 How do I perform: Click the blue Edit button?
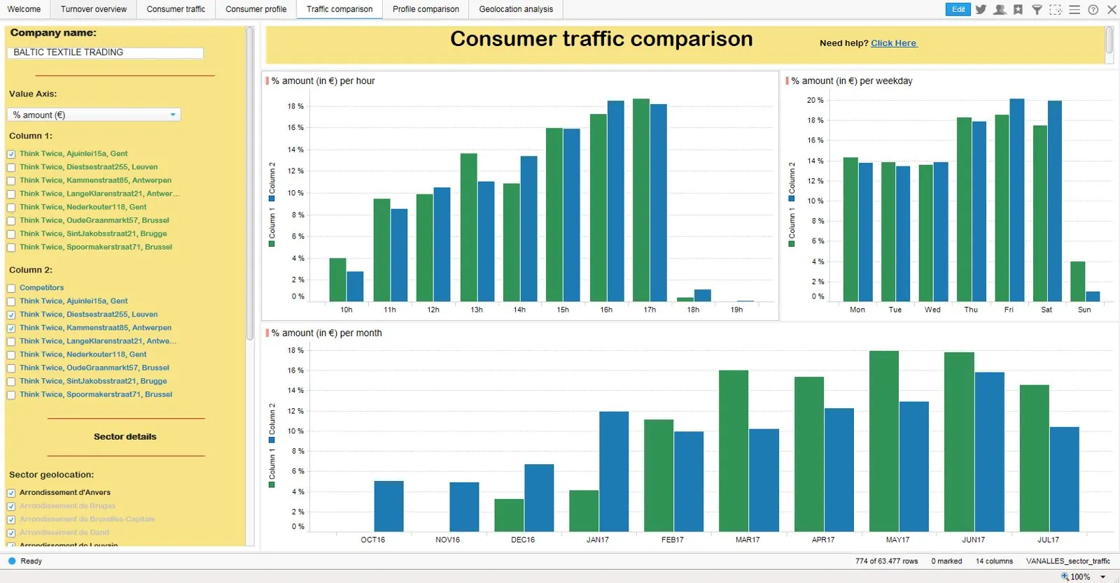958,9
